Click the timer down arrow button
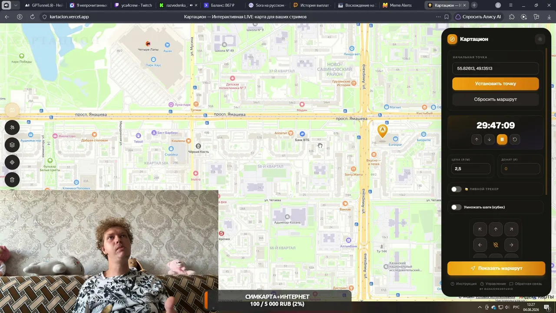 [x=490, y=140]
